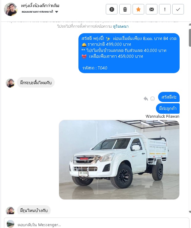Select the blue promotion message with T040
Screen dimensions: 191x228
coord(129,53)
